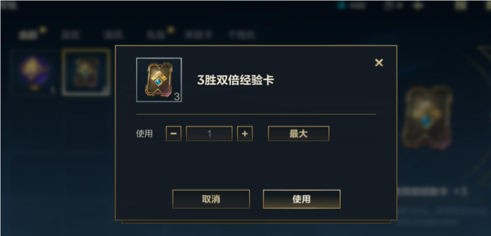Click the teal triangle currency icon
The image size is (491, 236).
click(342, 5)
